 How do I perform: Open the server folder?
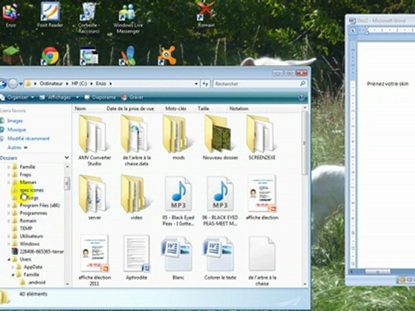coord(95,197)
